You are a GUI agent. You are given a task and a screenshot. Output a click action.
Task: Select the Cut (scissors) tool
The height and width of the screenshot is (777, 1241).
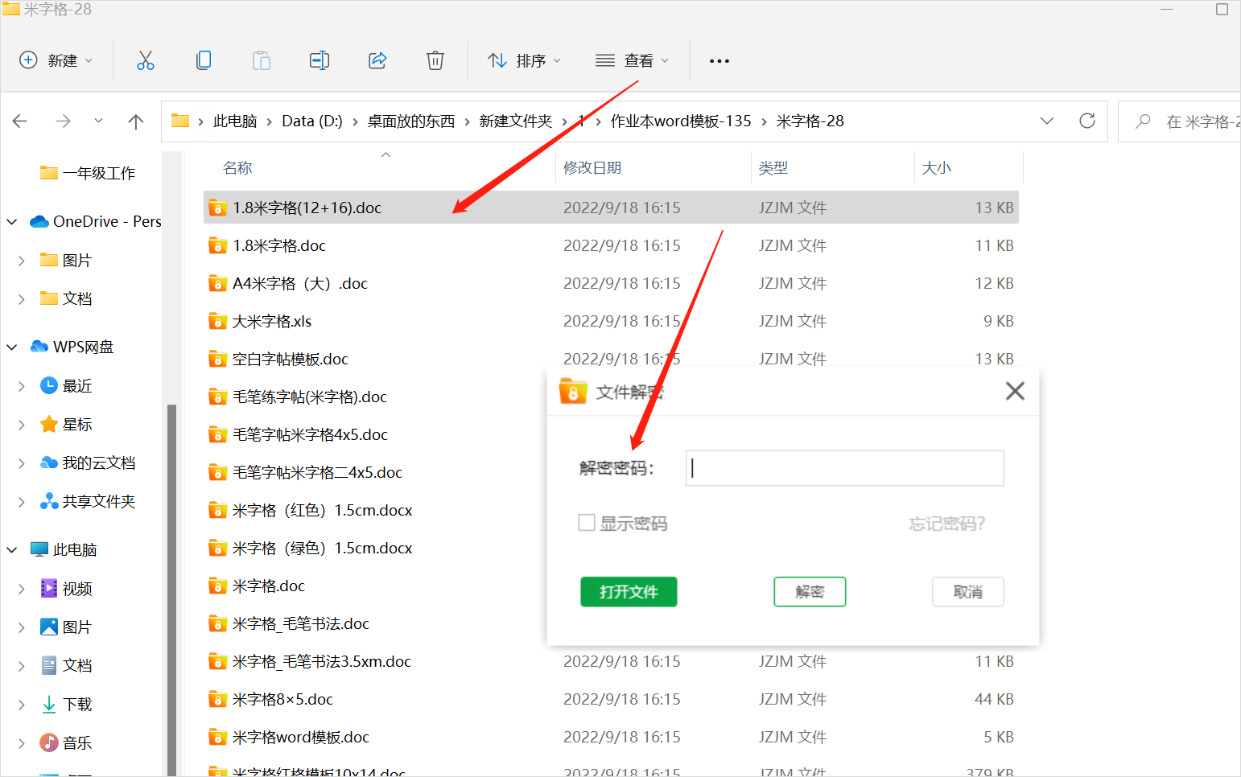[145, 60]
